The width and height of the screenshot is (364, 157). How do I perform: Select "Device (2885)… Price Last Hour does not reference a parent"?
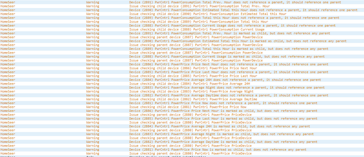[x=229, y=72]
